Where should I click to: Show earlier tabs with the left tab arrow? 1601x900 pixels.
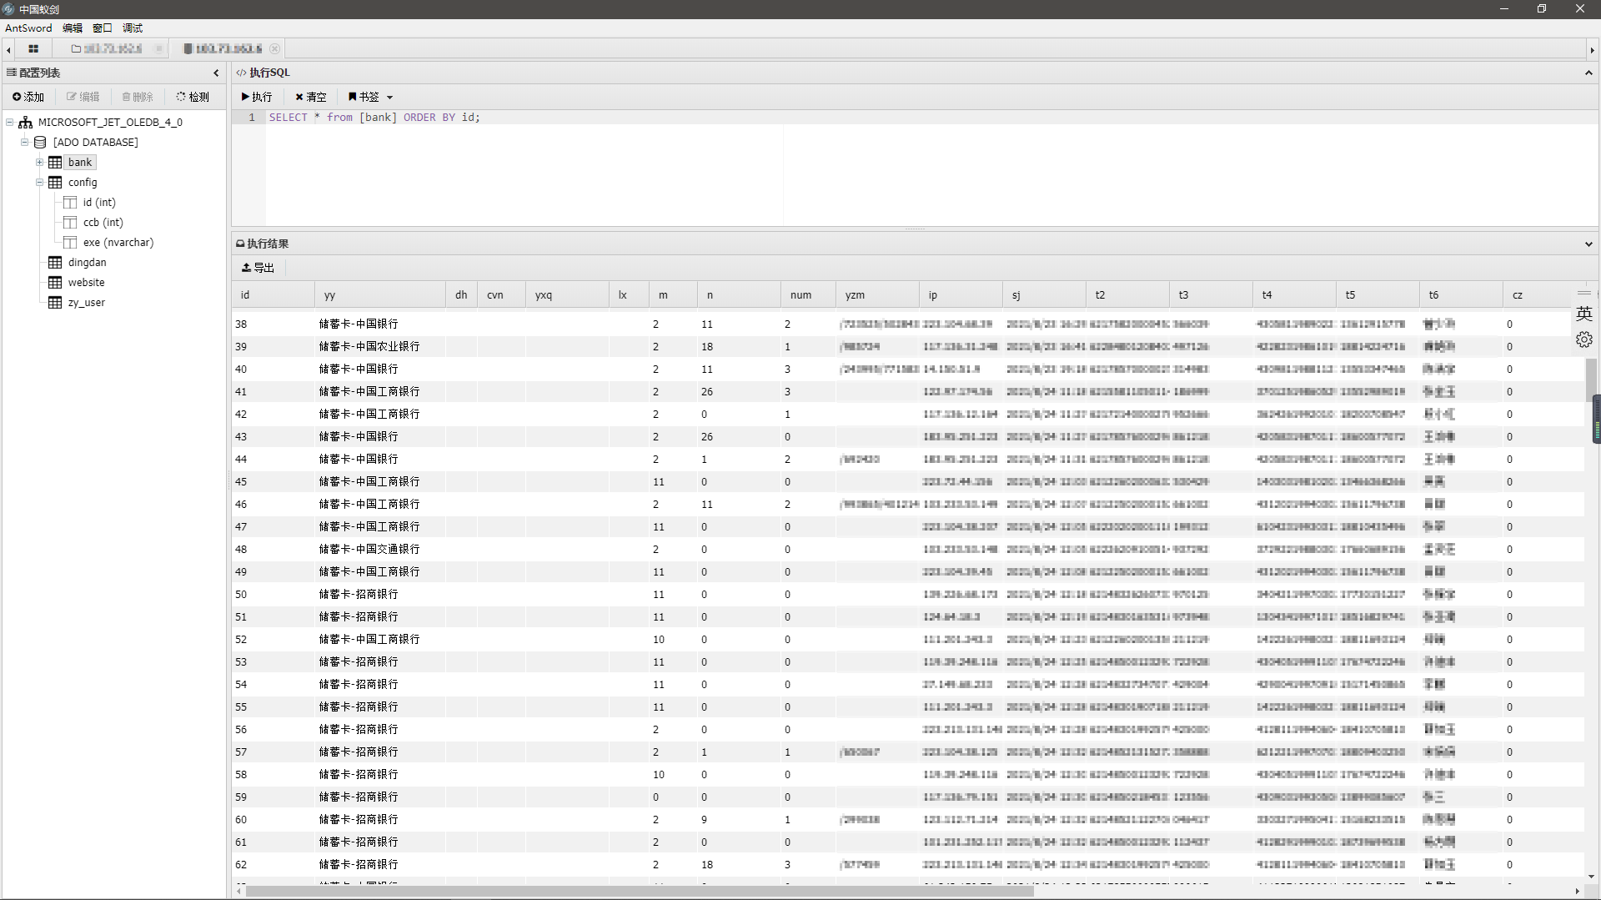8,50
